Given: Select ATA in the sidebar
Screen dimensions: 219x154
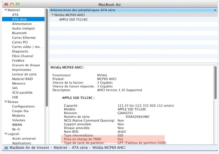Looking at the screenshot, I should point(15,15).
